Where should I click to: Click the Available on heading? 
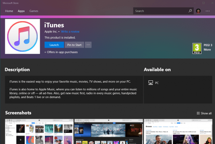[x=157, y=70]
